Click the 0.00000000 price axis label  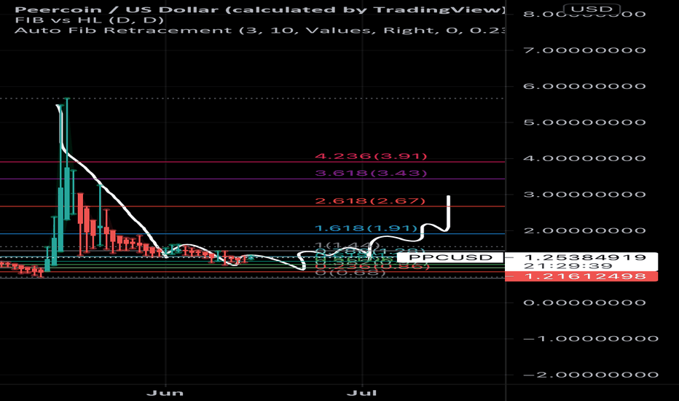point(584,303)
